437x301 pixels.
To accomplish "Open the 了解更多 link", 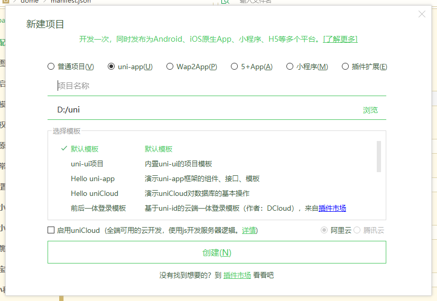I will [x=340, y=39].
